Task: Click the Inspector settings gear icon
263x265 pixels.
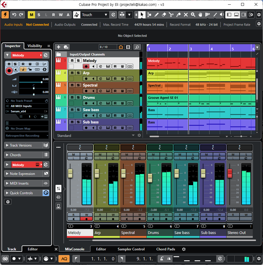Action: pyautogui.click(x=8, y=202)
